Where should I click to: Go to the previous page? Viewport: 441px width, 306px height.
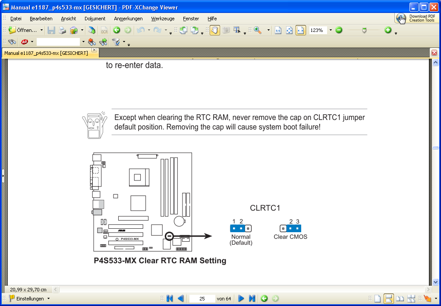[181, 298]
